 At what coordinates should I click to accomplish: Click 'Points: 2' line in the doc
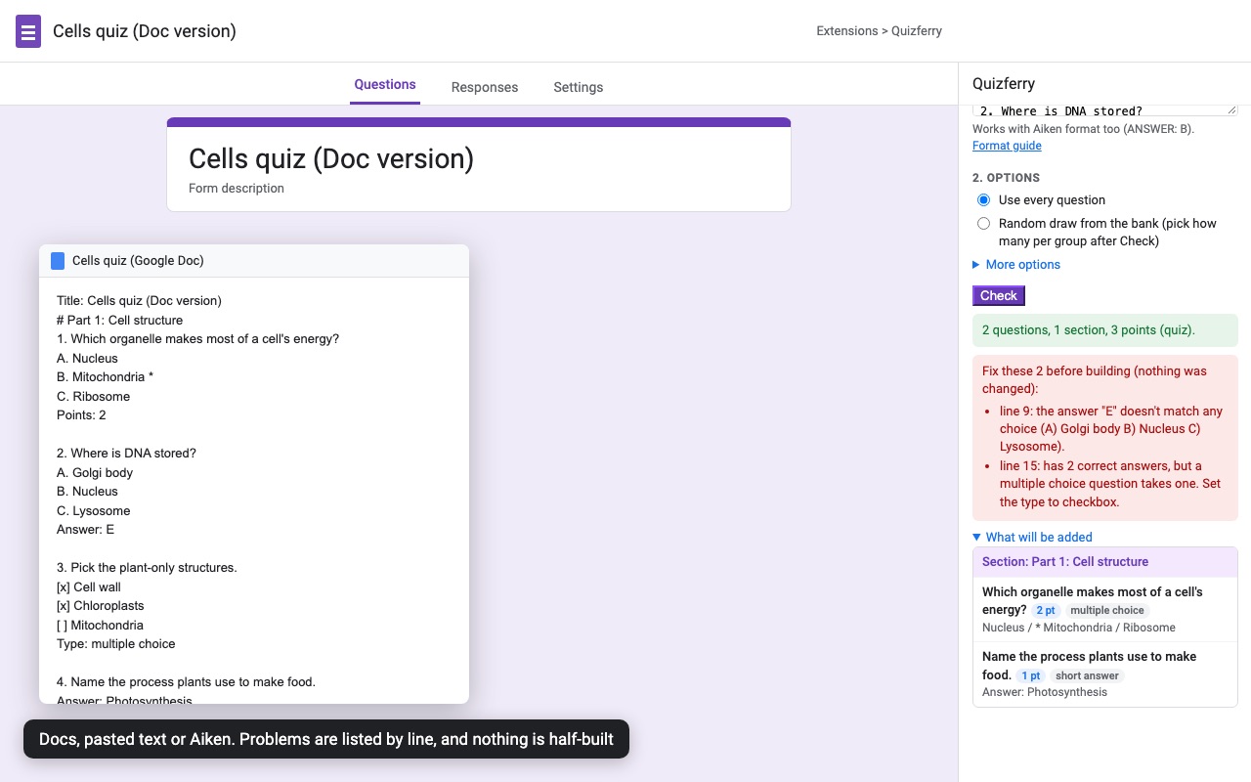(81, 415)
